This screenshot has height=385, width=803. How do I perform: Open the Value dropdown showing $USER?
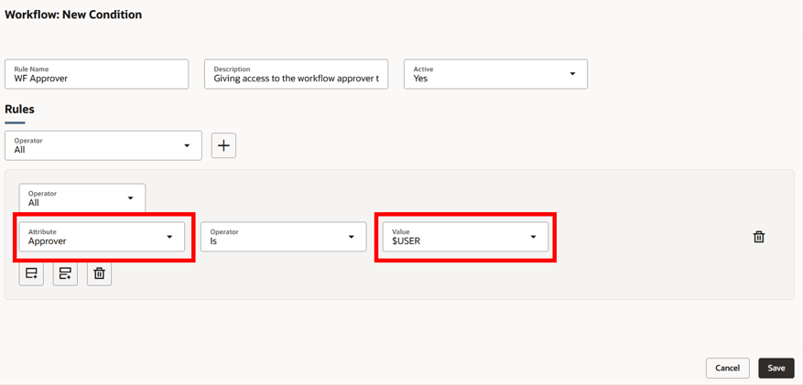point(465,237)
